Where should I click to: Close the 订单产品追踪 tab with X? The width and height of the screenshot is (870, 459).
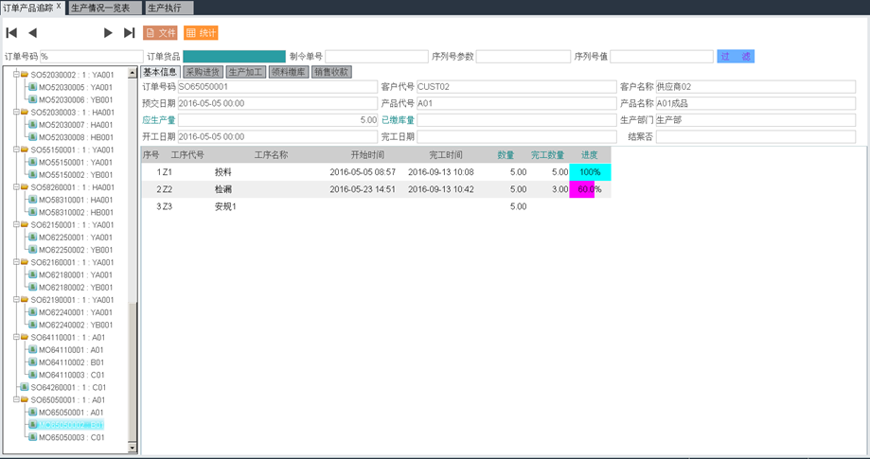[x=59, y=7]
